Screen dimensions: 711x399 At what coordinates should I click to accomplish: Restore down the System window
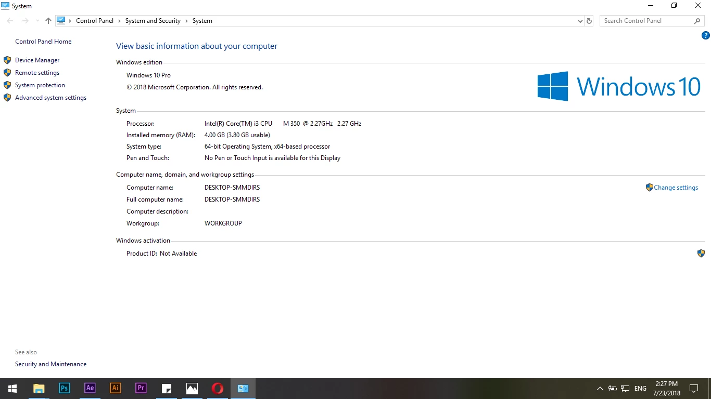pyautogui.click(x=674, y=6)
